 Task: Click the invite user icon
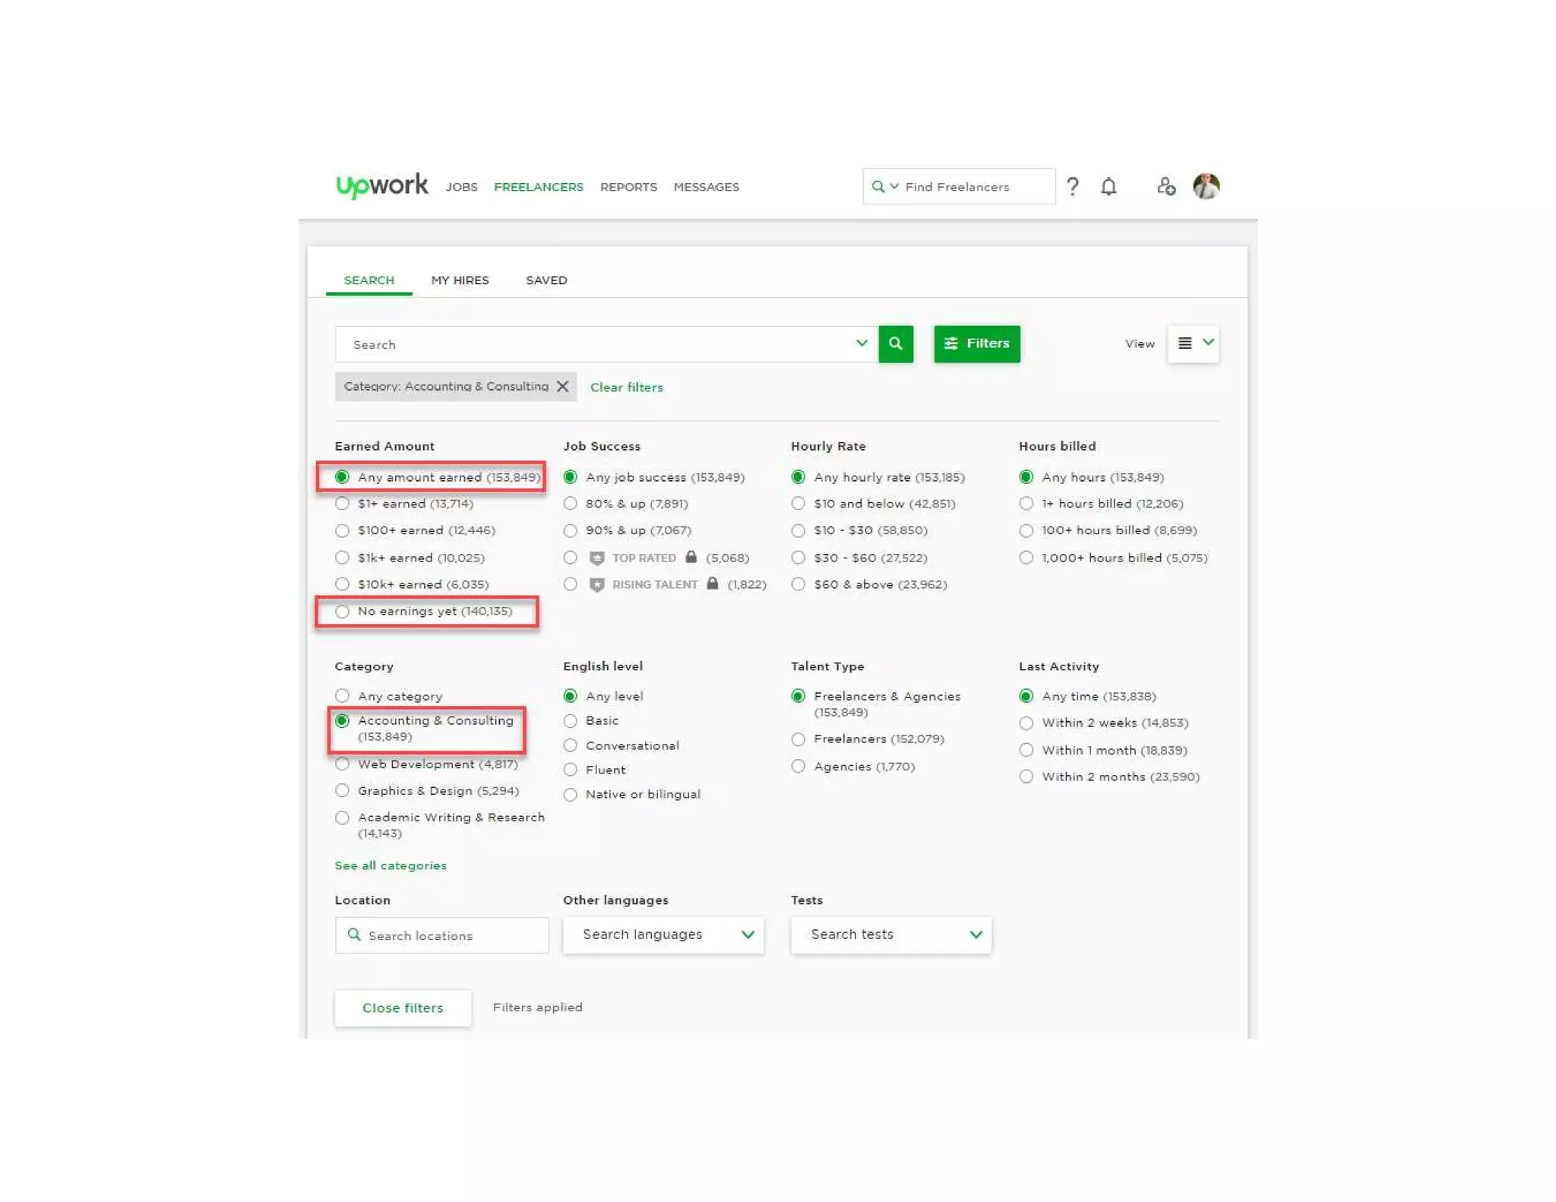tap(1165, 186)
